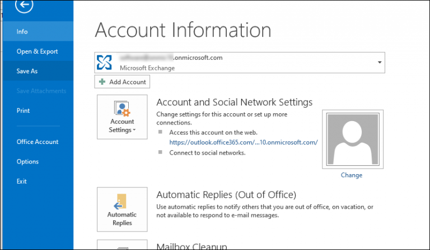Click the Account Settings person-gear icon
Viewport: 430px width, 250px height.
[x=122, y=108]
